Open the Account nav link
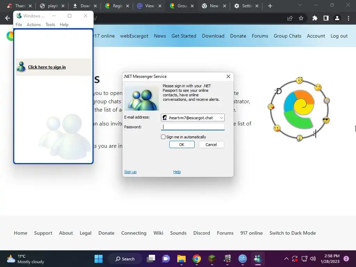 click(316, 36)
